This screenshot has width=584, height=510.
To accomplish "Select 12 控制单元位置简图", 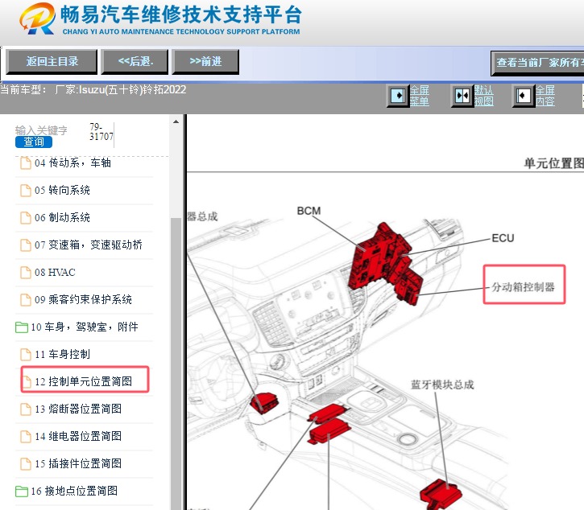I will pos(84,381).
